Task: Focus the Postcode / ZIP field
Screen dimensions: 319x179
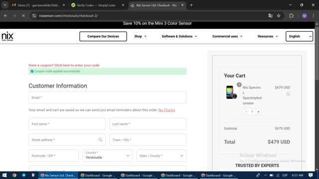Action: (53, 156)
